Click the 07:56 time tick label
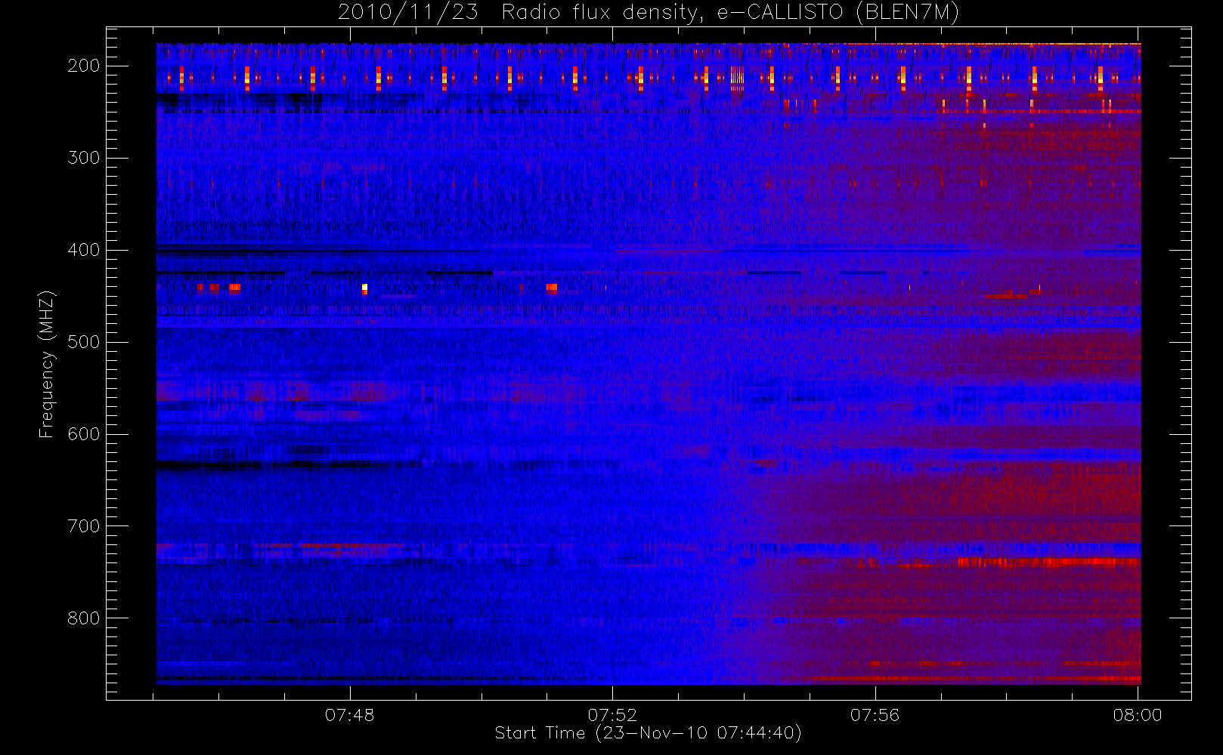This screenshot has width=1223, height=755. (x=875, y=715)
